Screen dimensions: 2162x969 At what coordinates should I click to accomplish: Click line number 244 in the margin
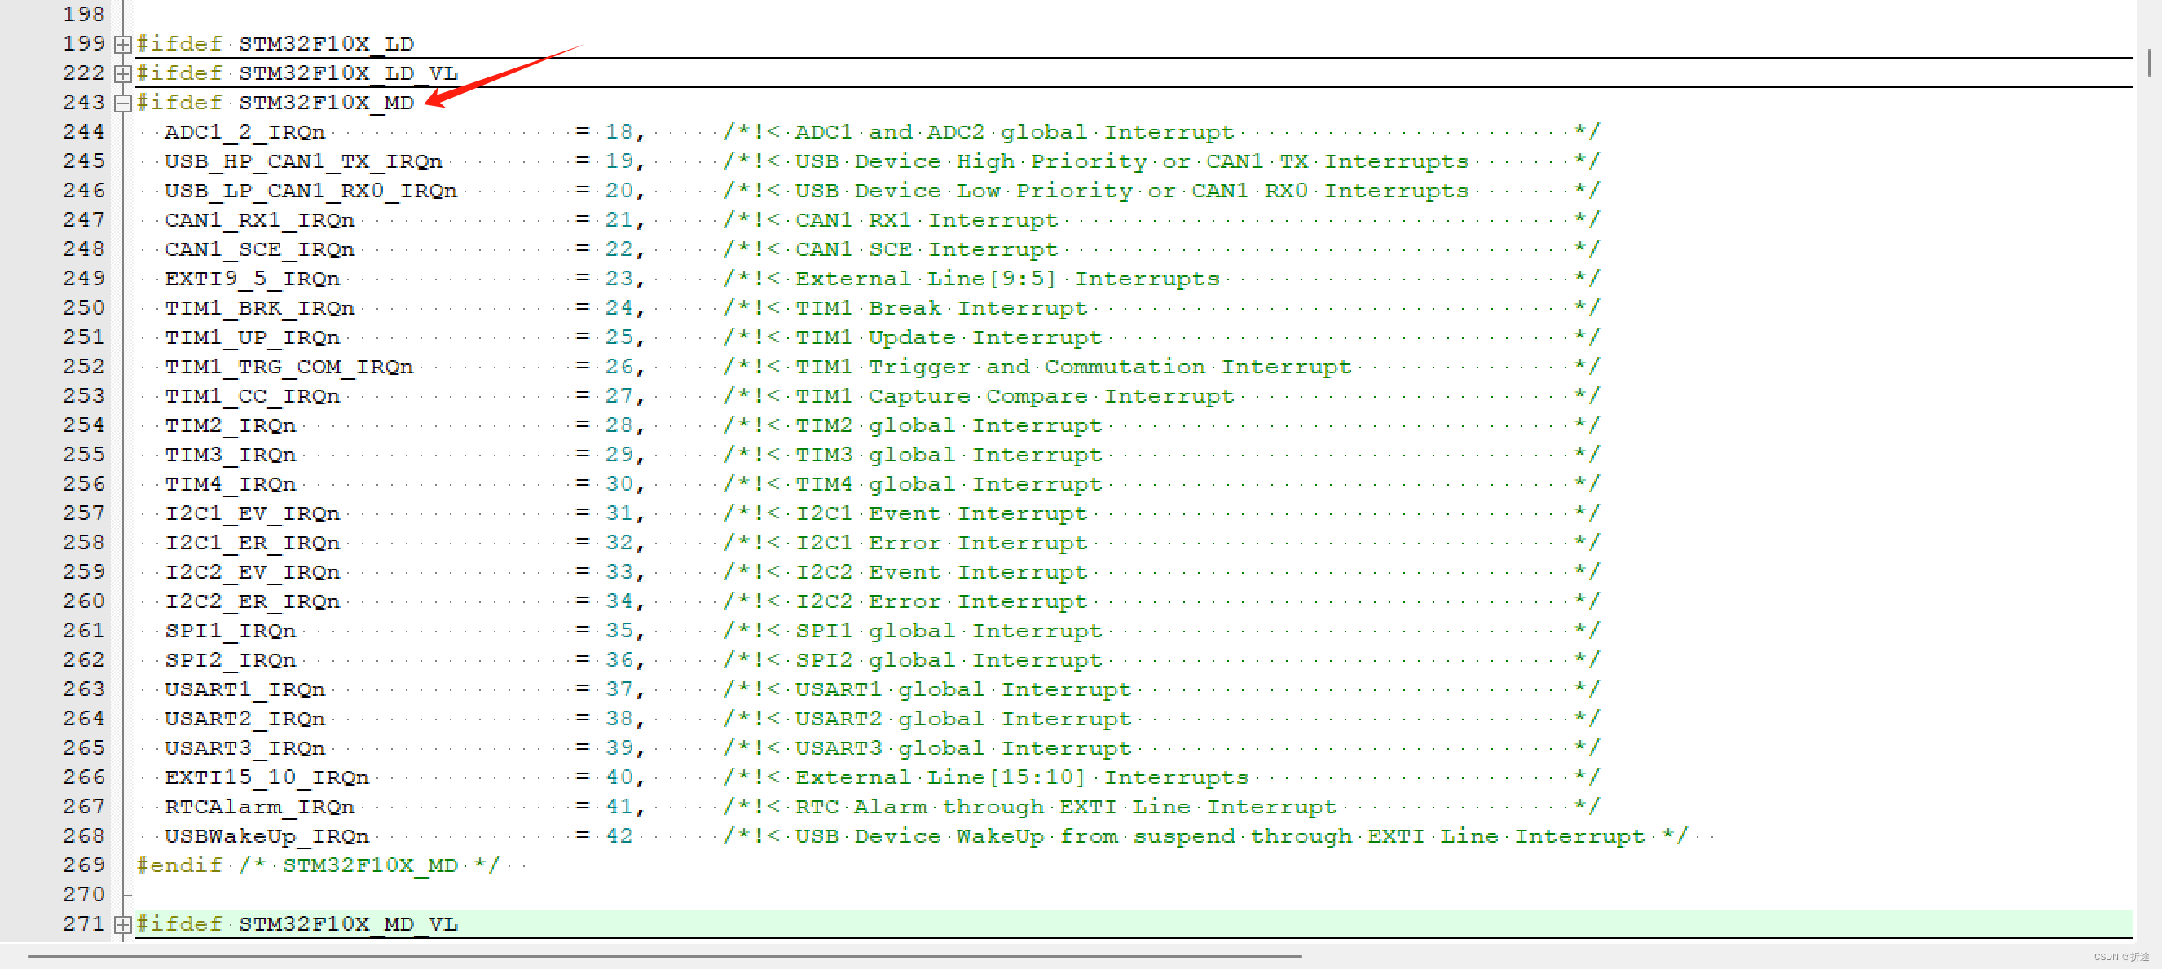pyautogui.click(x=84, y=131)
